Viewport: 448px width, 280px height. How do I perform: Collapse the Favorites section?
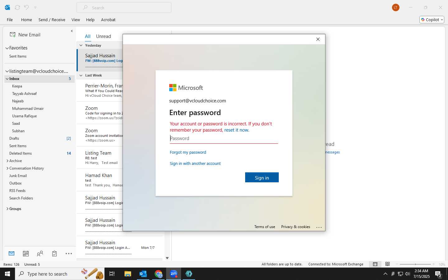pos(7,48)
